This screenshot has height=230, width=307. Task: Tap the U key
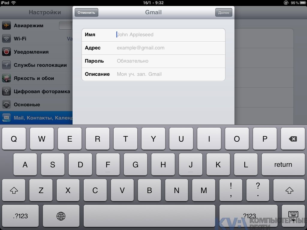click(181, 139)
